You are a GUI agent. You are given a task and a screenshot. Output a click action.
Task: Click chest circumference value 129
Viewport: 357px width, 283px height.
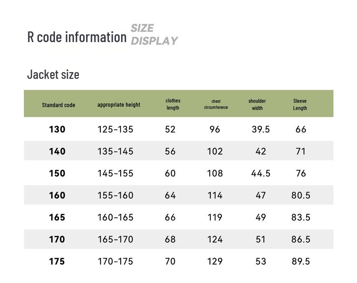pyautogui.click(x=215, y=261)
